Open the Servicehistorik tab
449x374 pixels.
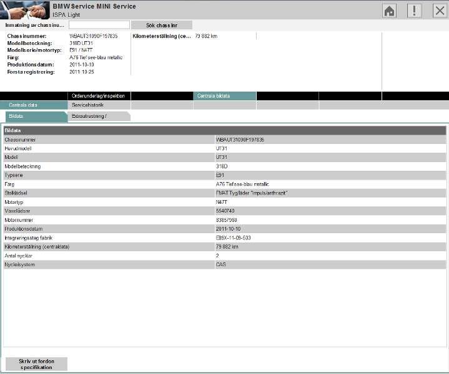pos(99,105)
